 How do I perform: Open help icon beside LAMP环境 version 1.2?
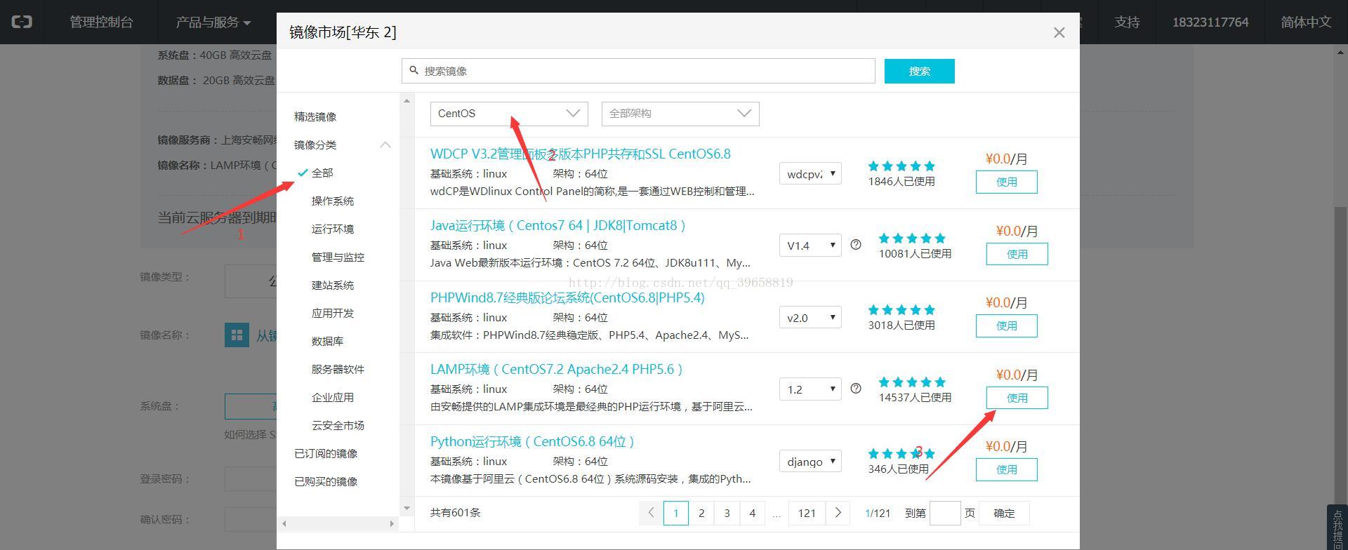(x=856, y=389)
